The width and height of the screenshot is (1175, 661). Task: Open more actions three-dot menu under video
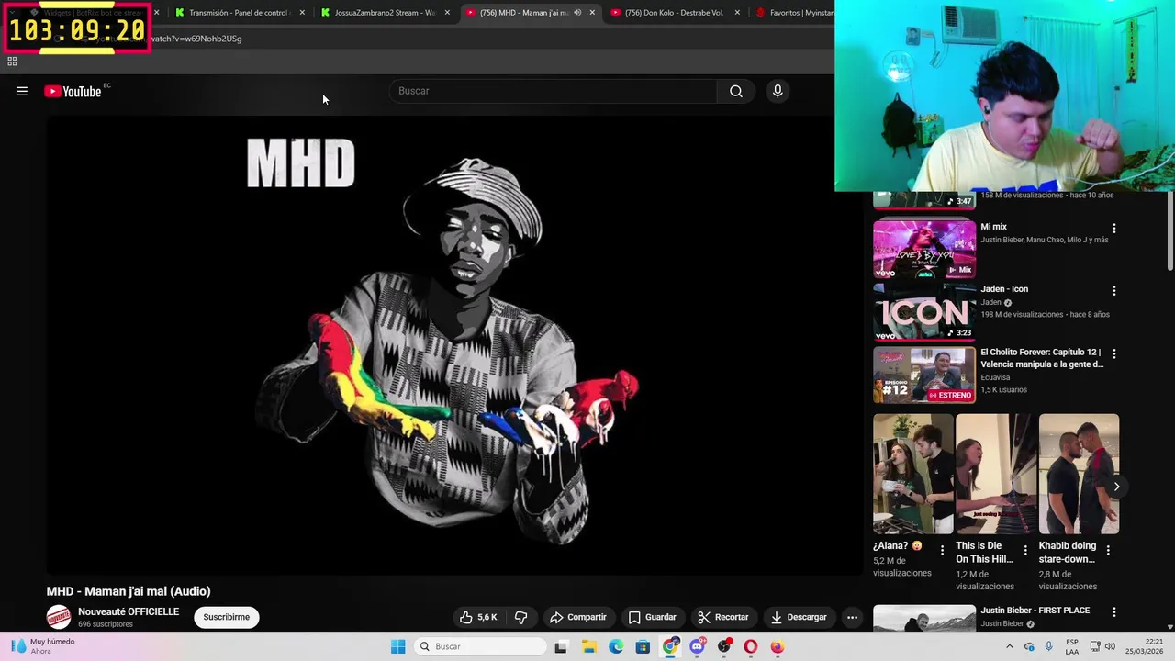click(x=852, y=617)
